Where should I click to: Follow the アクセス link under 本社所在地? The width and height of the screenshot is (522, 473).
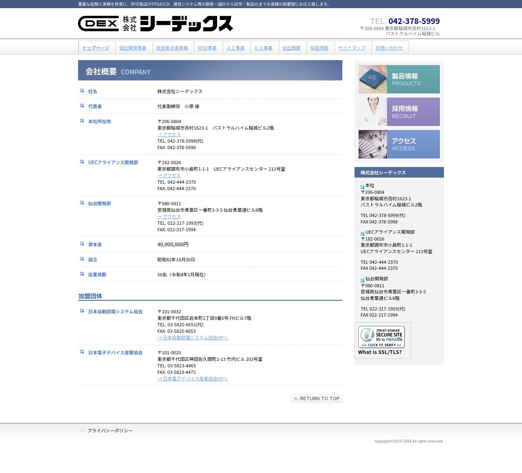click(x=169, y=135)
